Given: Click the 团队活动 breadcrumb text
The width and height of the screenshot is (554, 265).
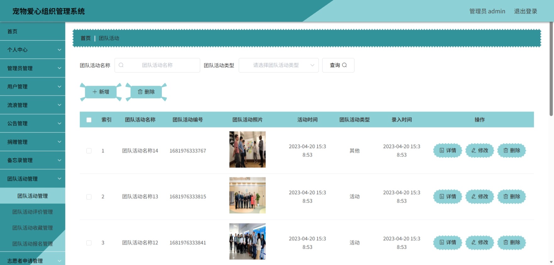Looking at the screenshot, I should (109, 38).
